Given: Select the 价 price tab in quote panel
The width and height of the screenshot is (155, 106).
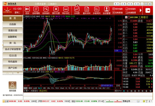Looking at the screenshot, I should (x=128, y=91).
